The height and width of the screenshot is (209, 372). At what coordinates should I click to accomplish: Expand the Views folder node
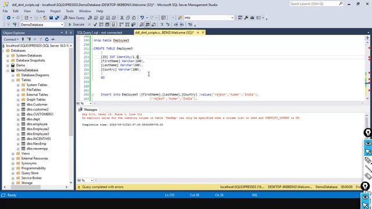13,153
